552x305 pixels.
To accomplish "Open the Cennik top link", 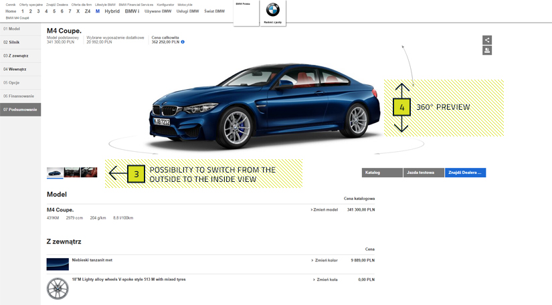I will pos(11,5).
